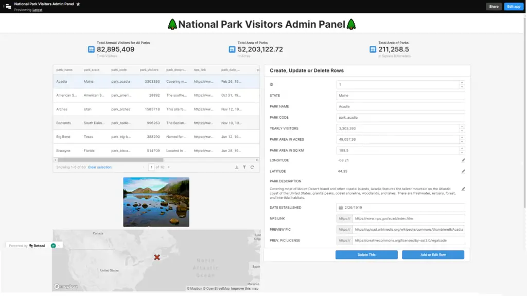Click the green avatar icon beside Retool
Image resolution: width=527 pixels, height=296 pixels.
pyautogui.click(x=53, y=246)
